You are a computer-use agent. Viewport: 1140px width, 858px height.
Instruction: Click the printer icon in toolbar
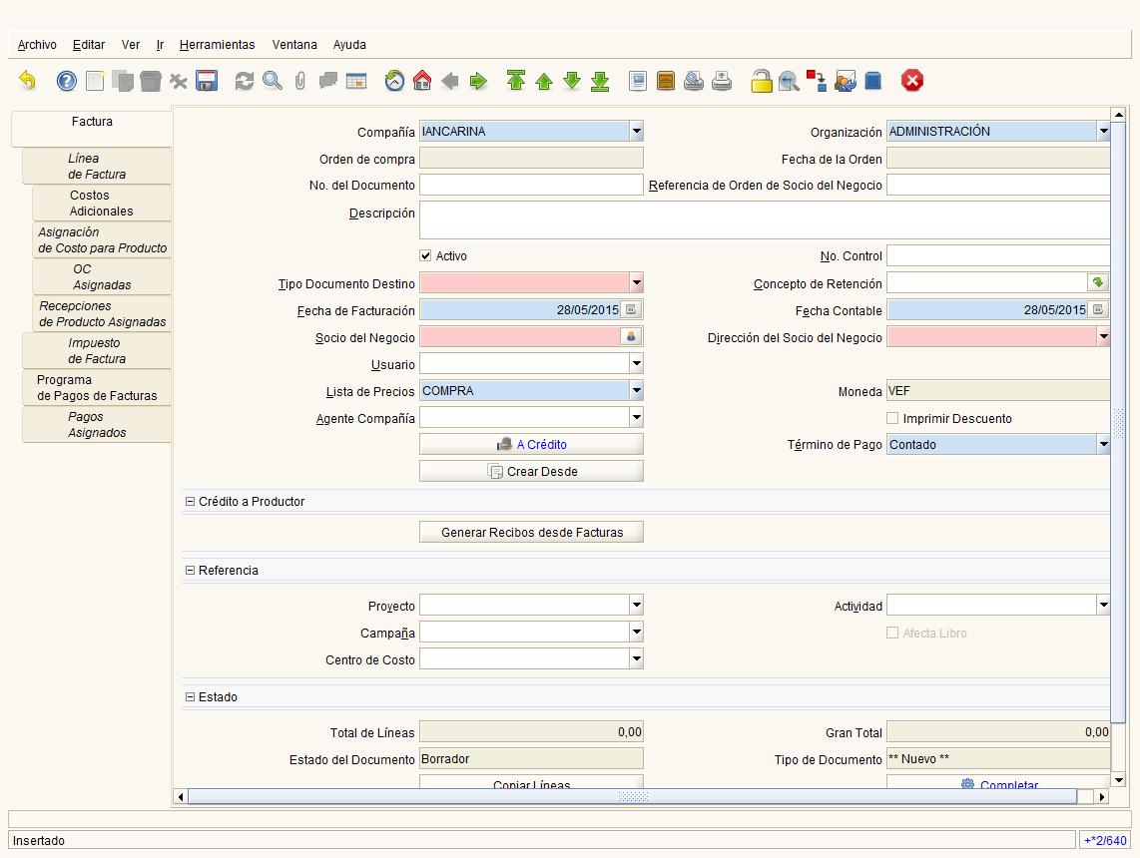coord(722,81)
